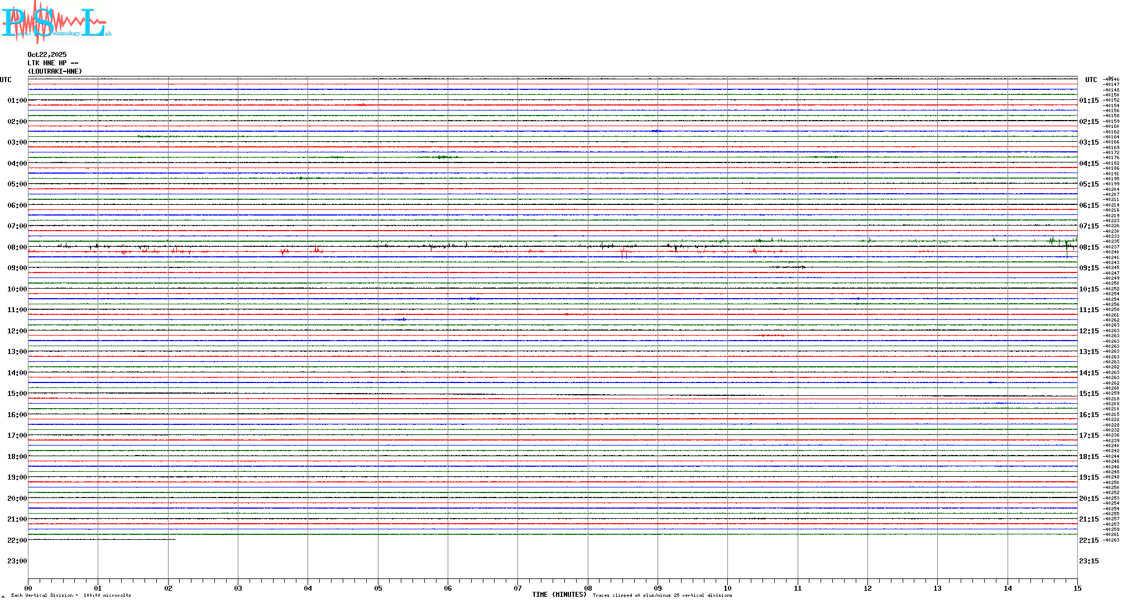Click the (LOUTRAKI-HNE) station name
Screen dimensions: 1122x603
[x=55, y=71]
